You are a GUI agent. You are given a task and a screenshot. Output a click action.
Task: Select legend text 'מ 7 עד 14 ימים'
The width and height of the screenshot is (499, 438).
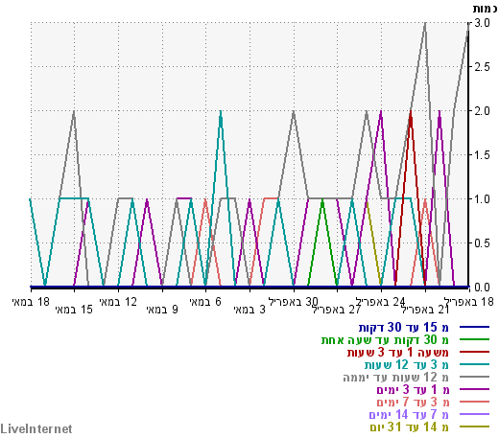[409, 414]
